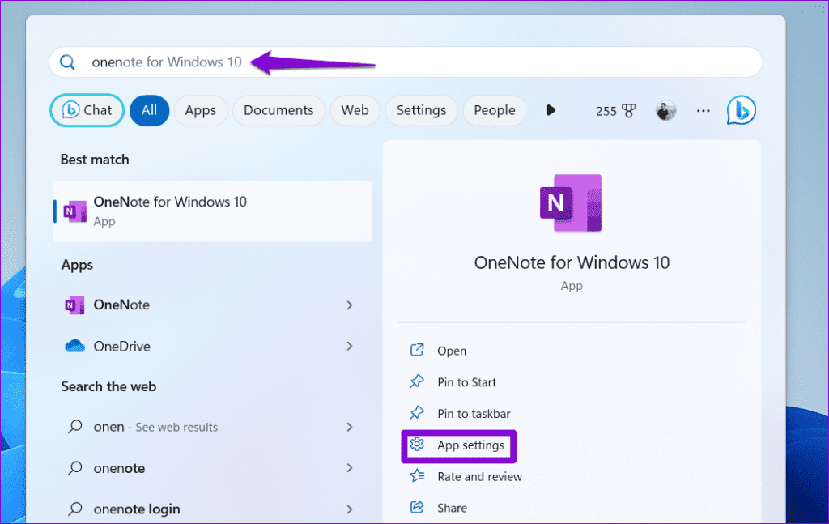The height and width of the screenshot is (524, 829).
Task: Choose Rate and review
Action: pos(479,477)
